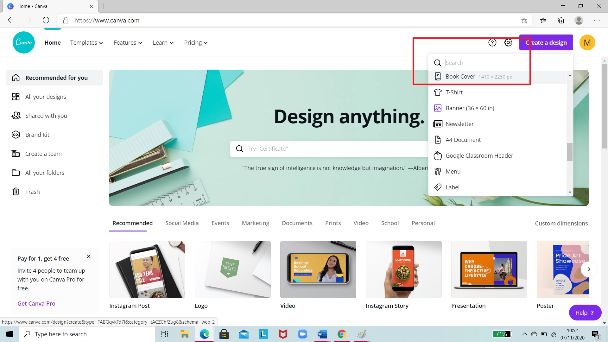Click the Create a design button

pyautogui.click(x=546, y=42)
